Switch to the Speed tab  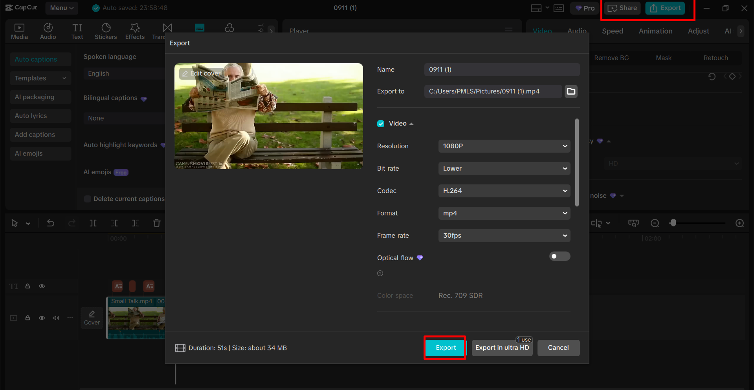(x=612, y=31)
